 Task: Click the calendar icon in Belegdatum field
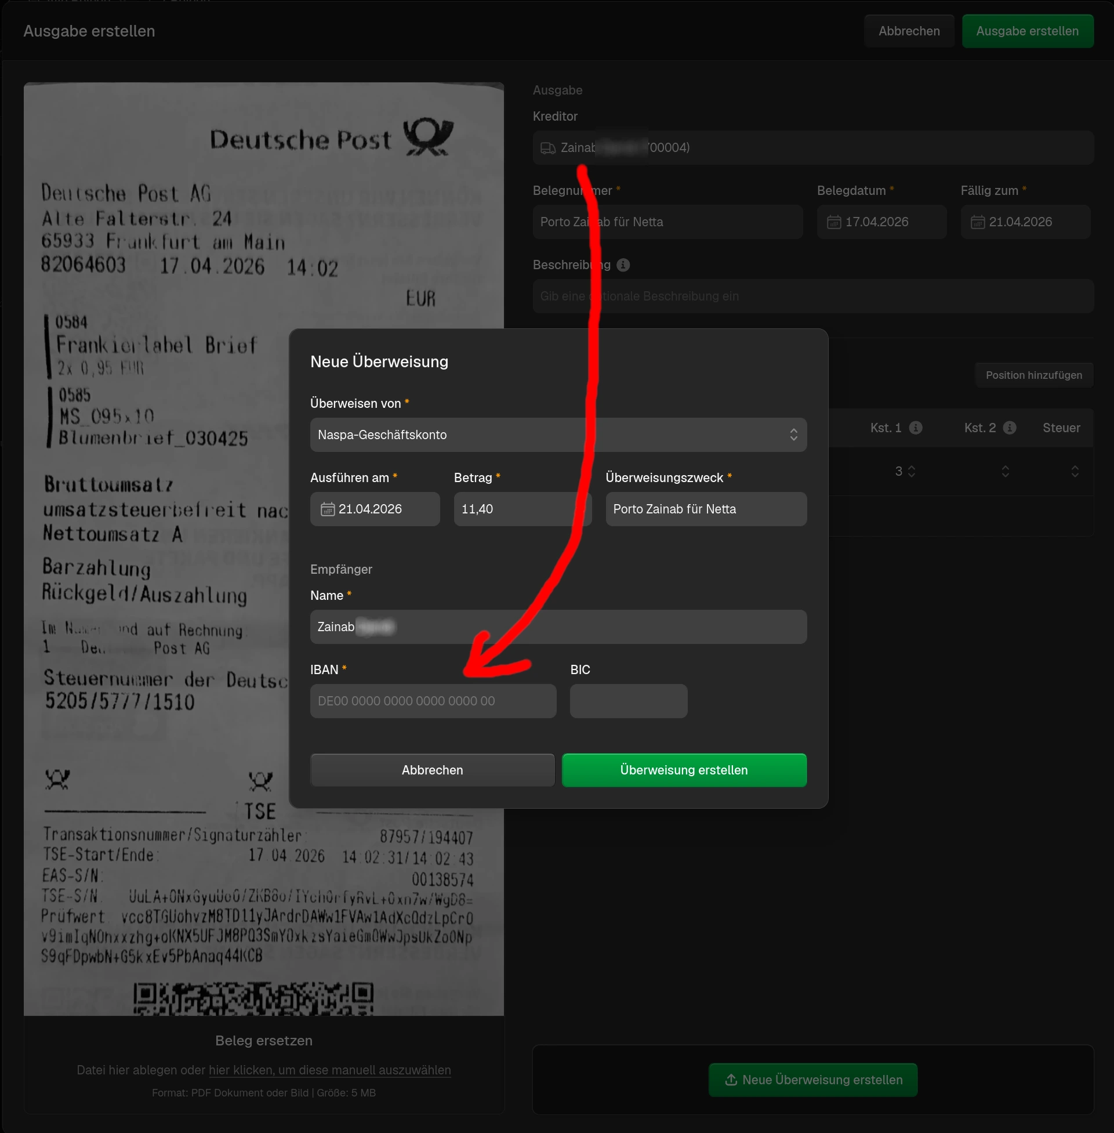pos(834,222)
